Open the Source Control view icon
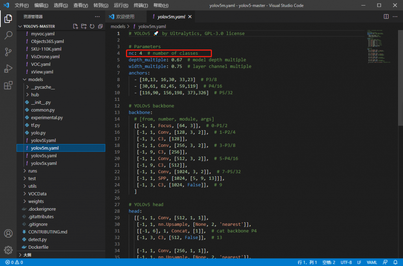Viewport: 403px width, 266px height. click(8, 52)
